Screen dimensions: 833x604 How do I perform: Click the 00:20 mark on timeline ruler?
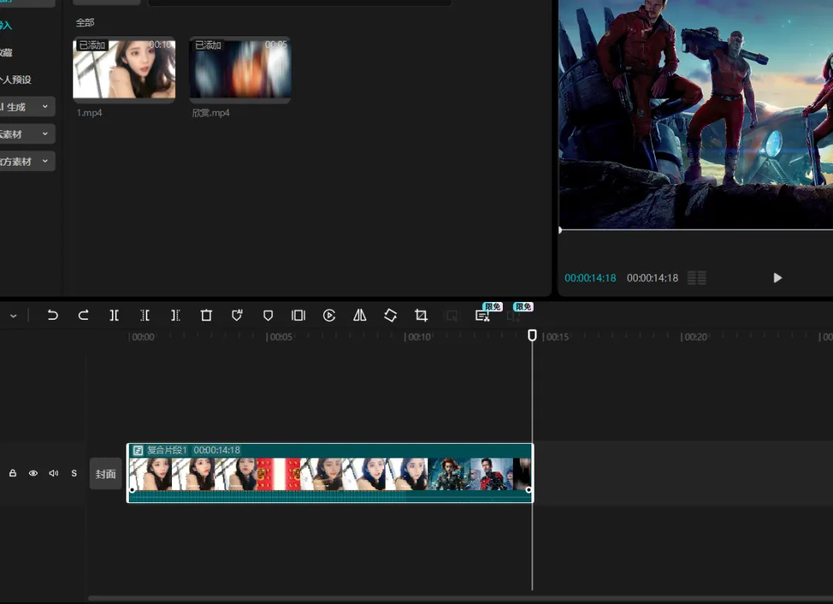tap(694, 337)
